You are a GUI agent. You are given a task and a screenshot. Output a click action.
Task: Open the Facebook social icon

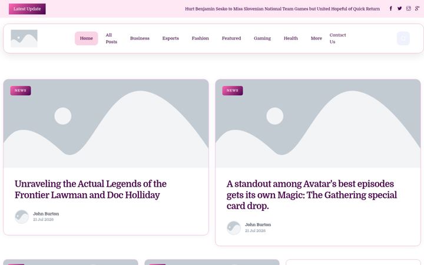coord(391,9)
